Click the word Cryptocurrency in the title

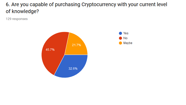99,5
